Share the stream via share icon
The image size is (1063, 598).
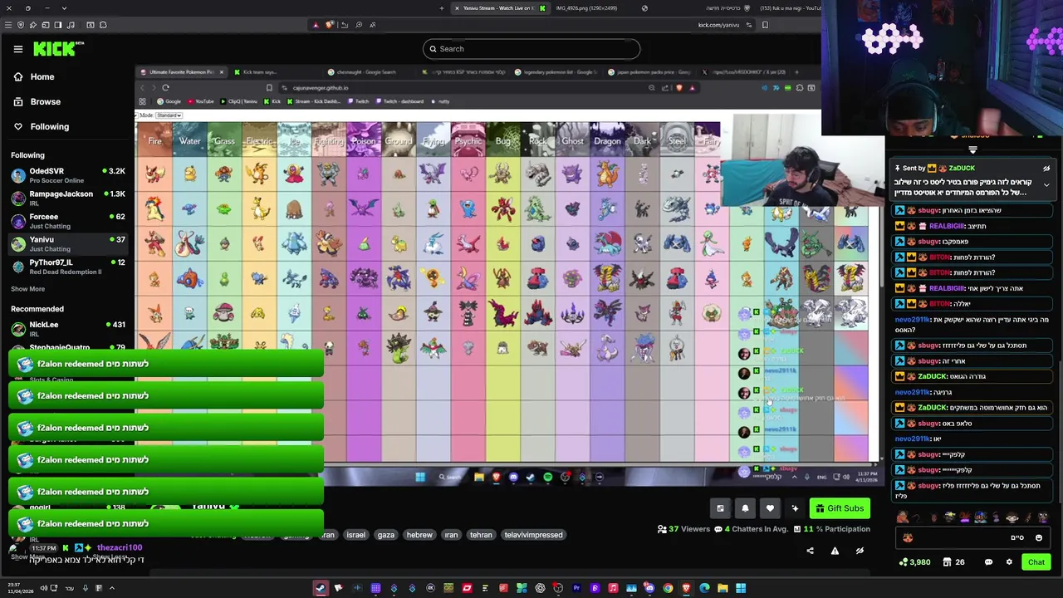pos(810,551)
